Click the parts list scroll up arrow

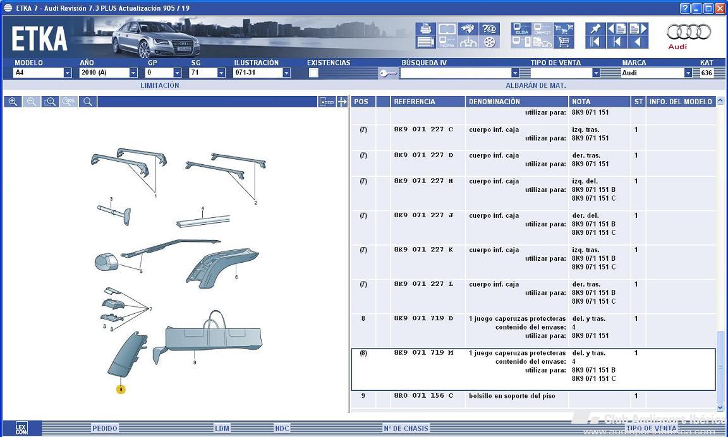pyautogui.click(x=720, y=100)
